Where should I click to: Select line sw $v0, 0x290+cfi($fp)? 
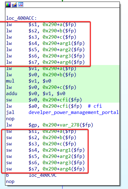pyautogui.click(x=44, y=100)
